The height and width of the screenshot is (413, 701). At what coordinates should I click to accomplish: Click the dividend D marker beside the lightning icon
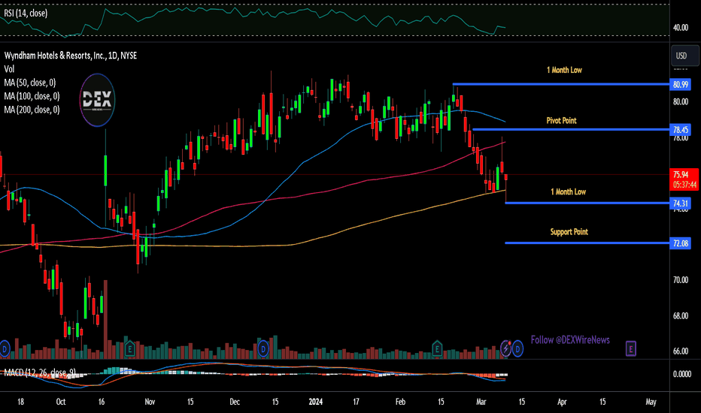tap(517, 348)
